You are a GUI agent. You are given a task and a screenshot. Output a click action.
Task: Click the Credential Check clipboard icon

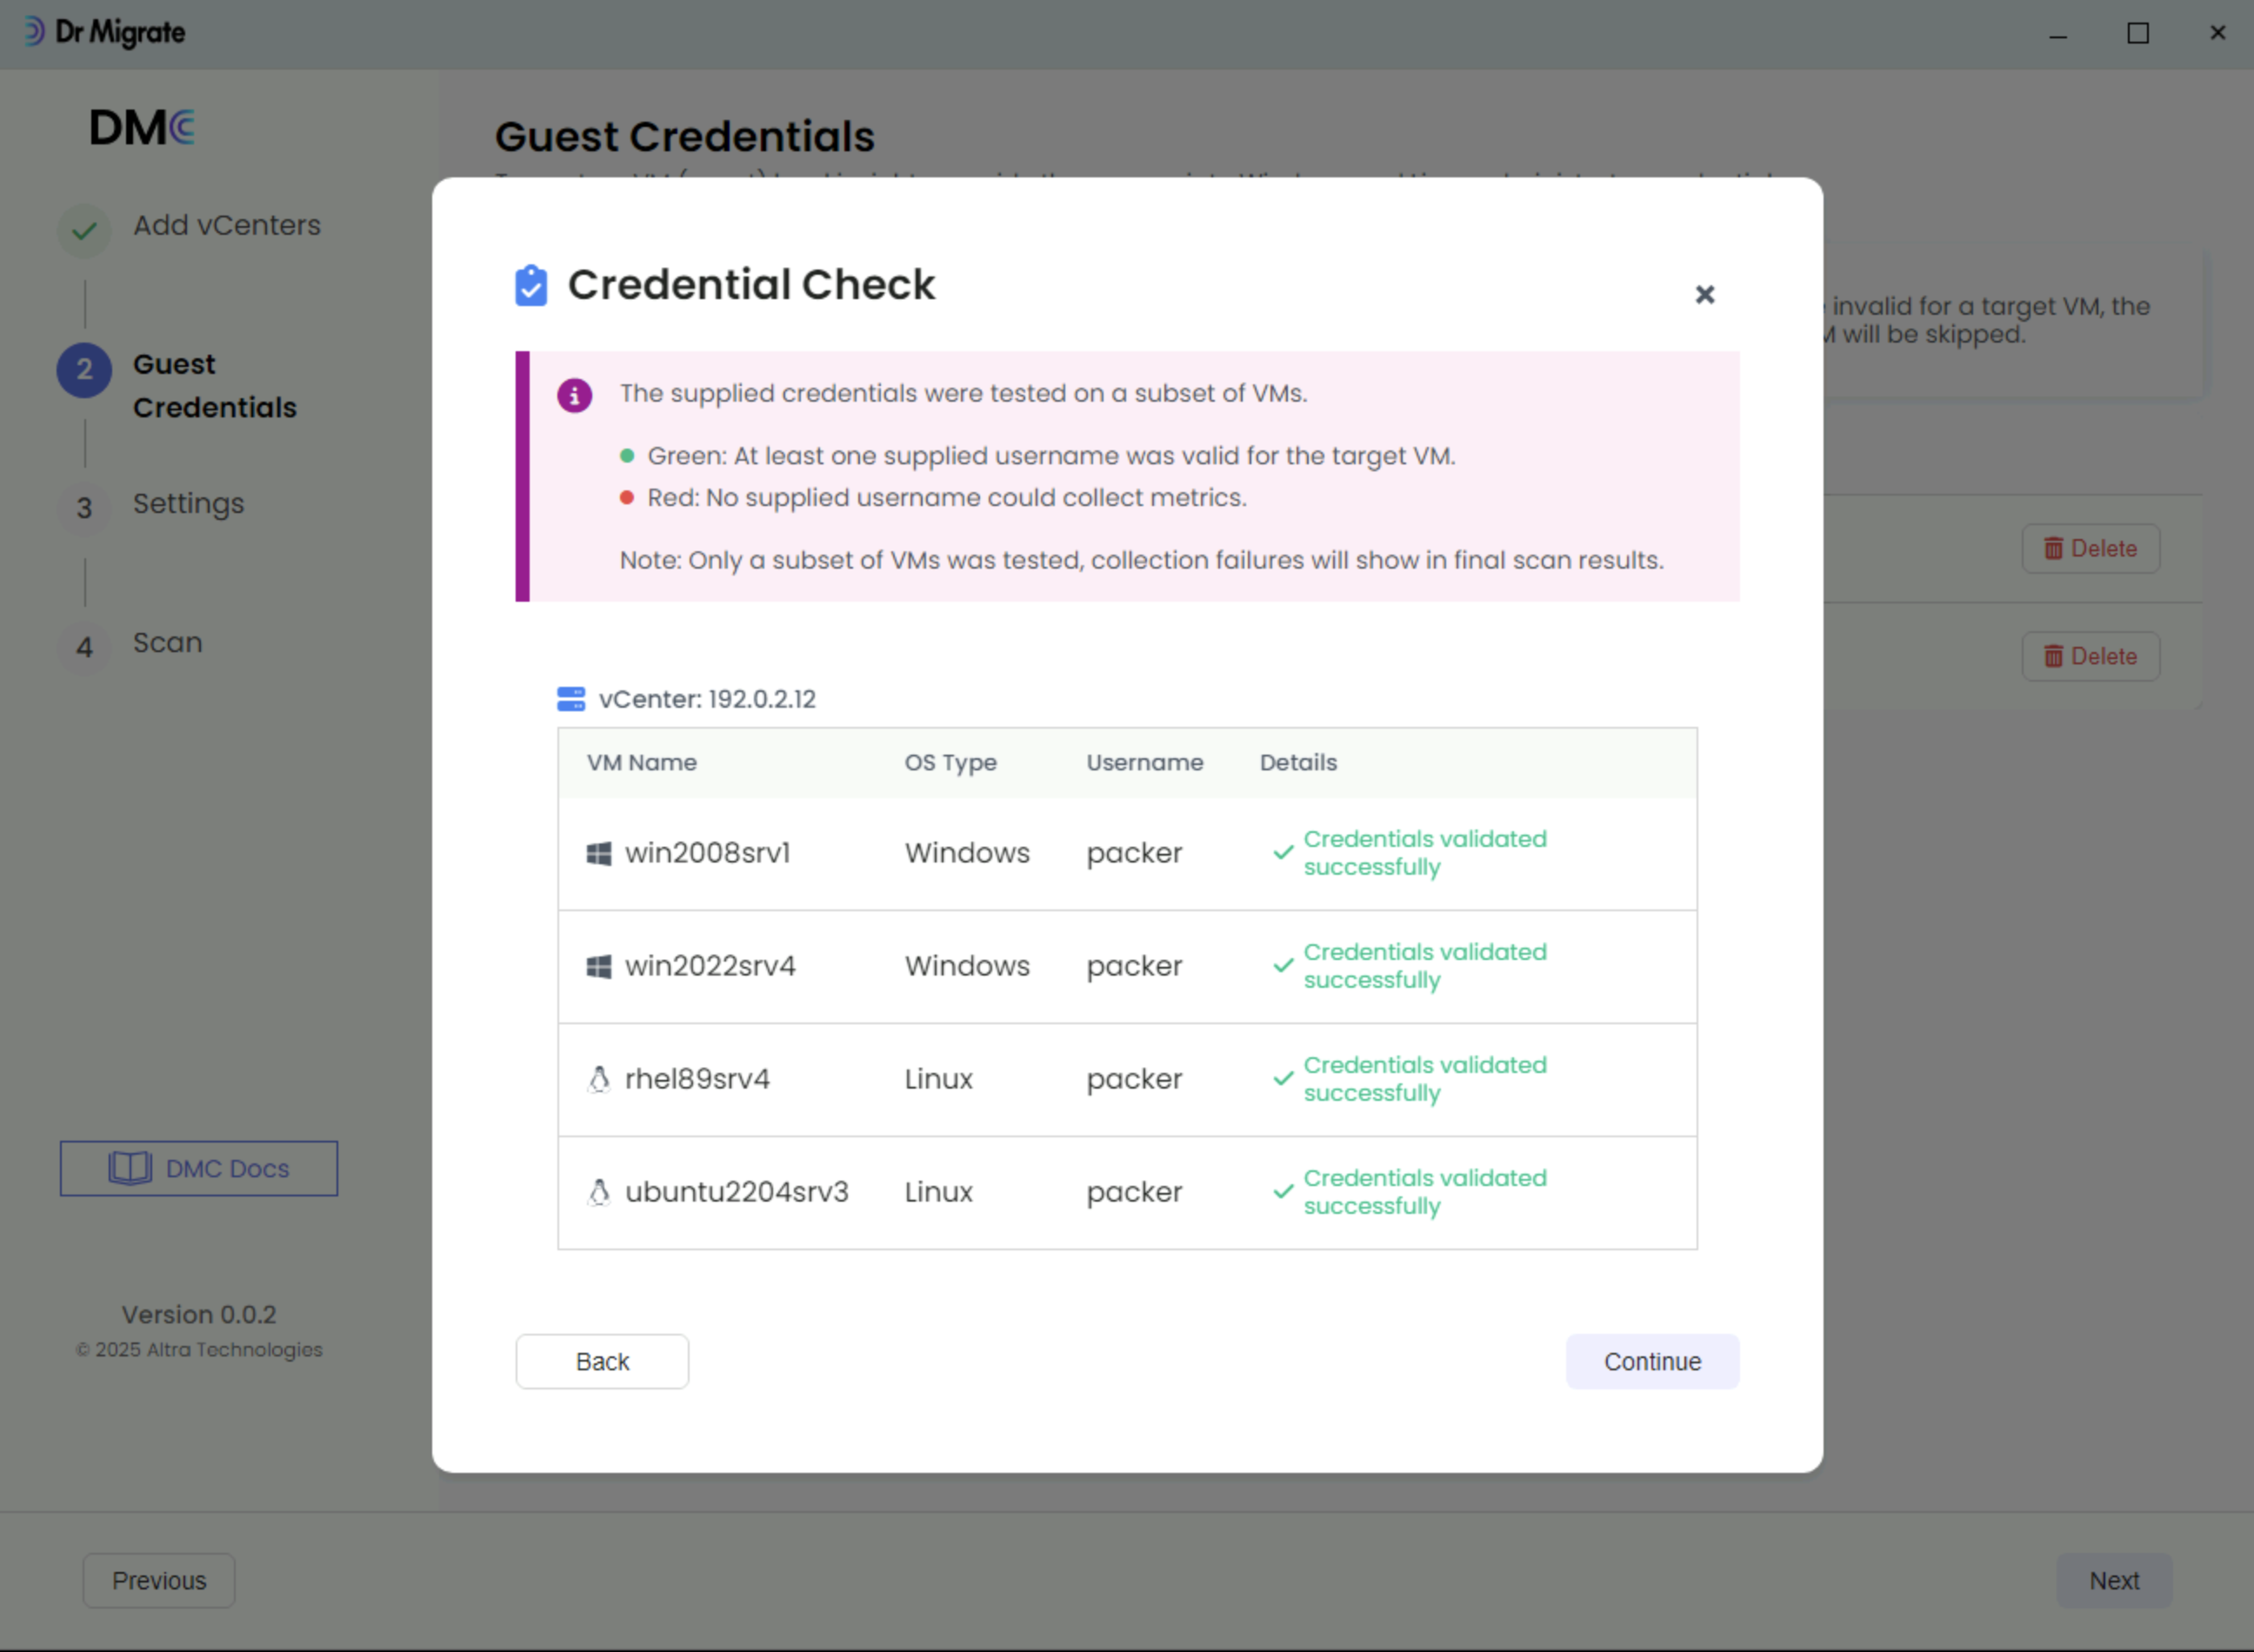[531, 285]
